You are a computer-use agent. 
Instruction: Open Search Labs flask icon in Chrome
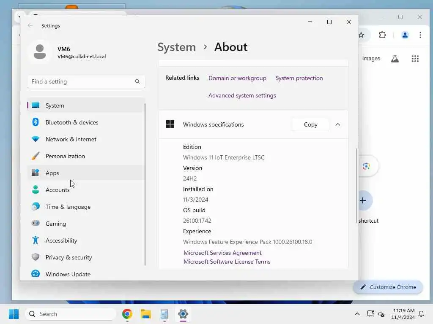395,58
